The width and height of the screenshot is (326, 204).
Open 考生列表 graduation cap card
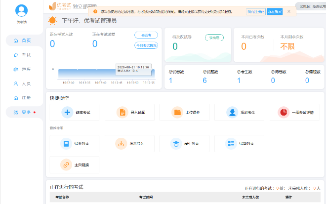pyautogui.click(x=184, y=144)
